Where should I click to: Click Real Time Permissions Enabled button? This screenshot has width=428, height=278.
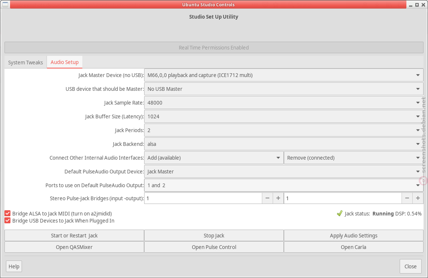pos(214,48)
